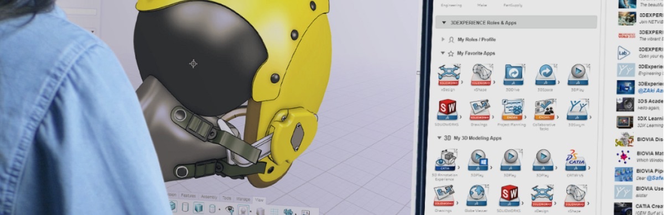This screenshot has height=215, width=664.
Task: Open the Tools tab
Action: pos(227,198)
